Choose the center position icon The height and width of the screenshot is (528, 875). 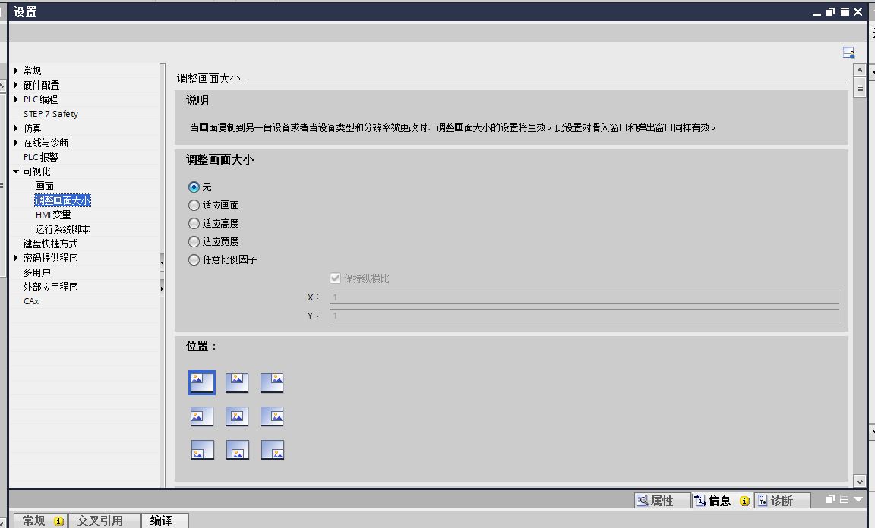[237, 416]
